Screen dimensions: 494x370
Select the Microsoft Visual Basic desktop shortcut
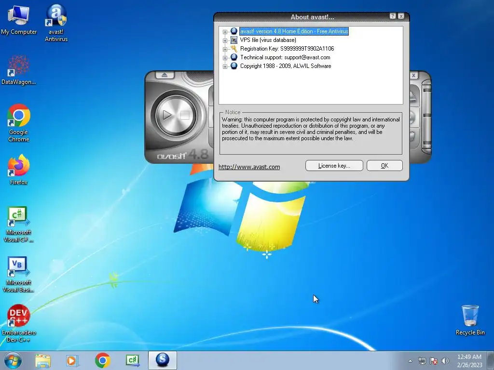click(19, 274)
